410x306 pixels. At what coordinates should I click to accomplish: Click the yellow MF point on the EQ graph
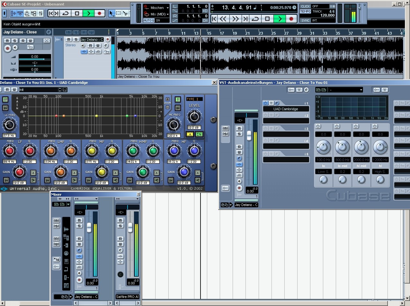(96, 116)
